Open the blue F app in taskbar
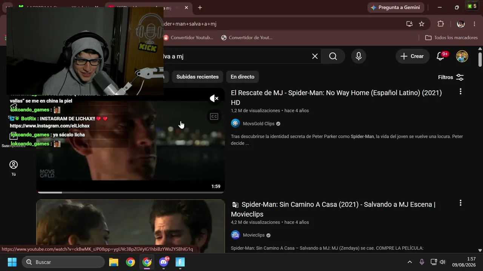This screenshot has height=271, width=483. (x=180, y=262)
